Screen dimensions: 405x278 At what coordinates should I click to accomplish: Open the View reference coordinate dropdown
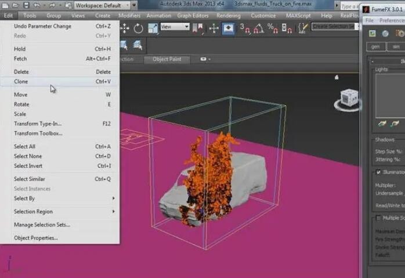click(x=175, y=27)
